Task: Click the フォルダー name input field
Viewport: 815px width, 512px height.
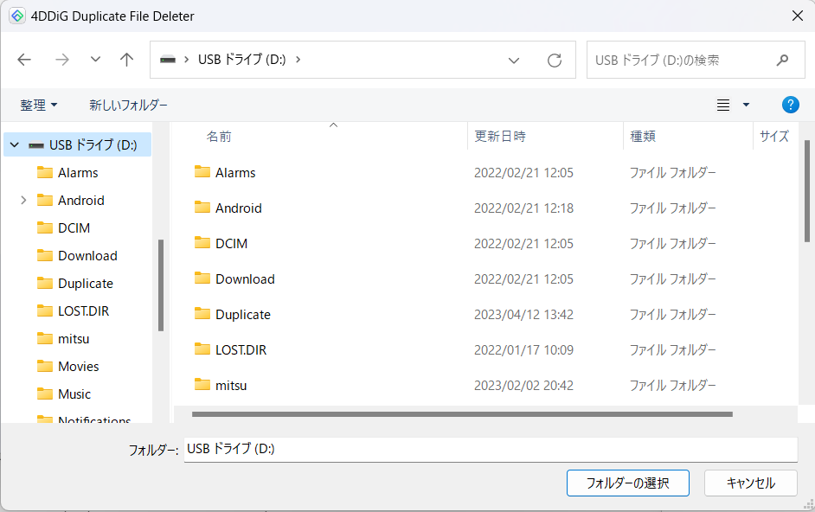Action: click(490, 450)
